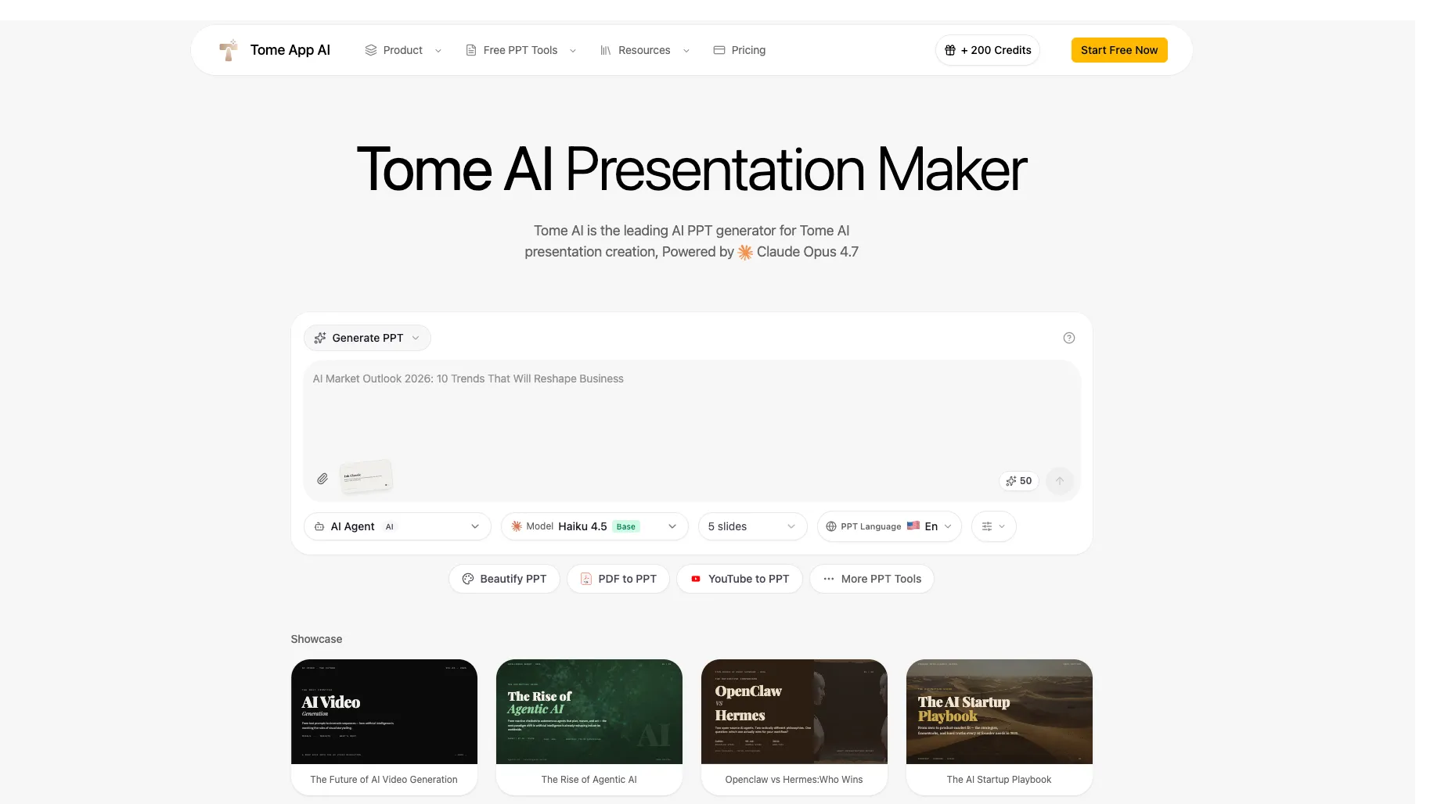This screenshot has height=804, width=1430.
Task: Click the paperclip attachment icon
Action: pos(322,479)
